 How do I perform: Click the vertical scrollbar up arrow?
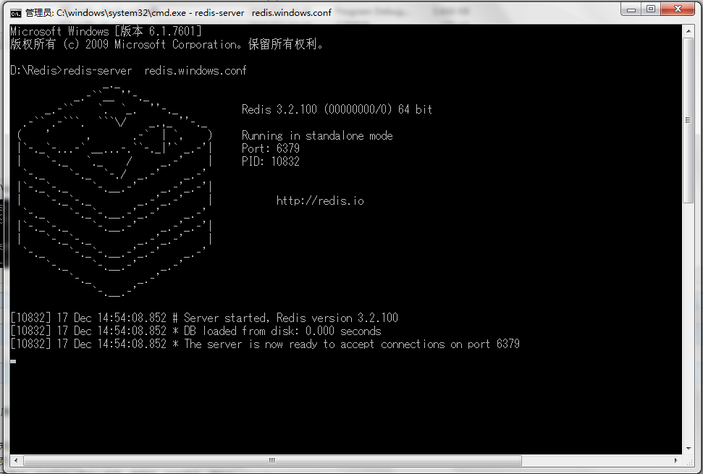(689, 31)
